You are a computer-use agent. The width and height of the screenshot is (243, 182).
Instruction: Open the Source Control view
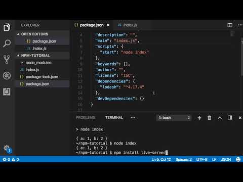pos(7,59)
